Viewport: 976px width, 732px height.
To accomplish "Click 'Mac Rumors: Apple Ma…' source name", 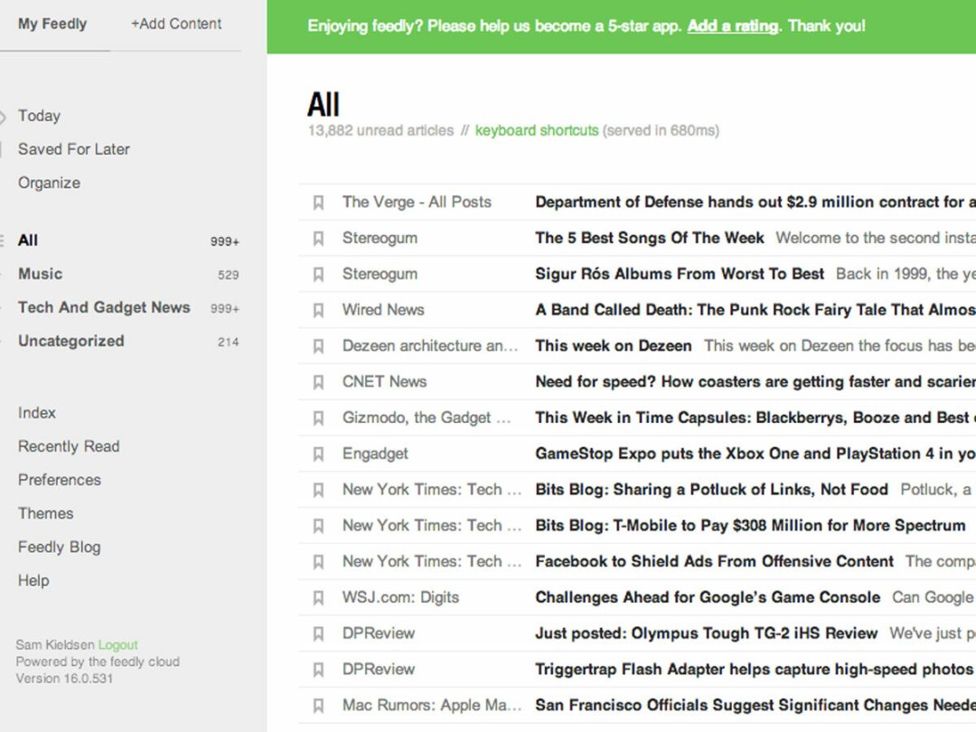I will tap(431, 706).
